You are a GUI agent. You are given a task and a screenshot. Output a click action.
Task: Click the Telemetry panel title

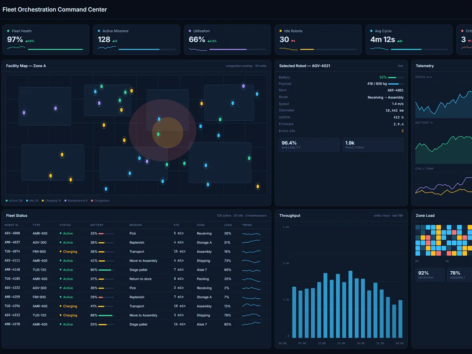pyautogui.click(x=425, y=66)
